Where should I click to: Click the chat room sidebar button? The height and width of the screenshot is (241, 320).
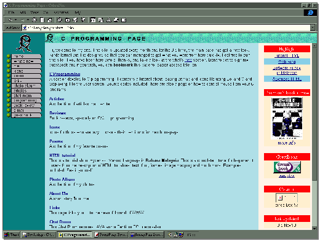(26, 95)
